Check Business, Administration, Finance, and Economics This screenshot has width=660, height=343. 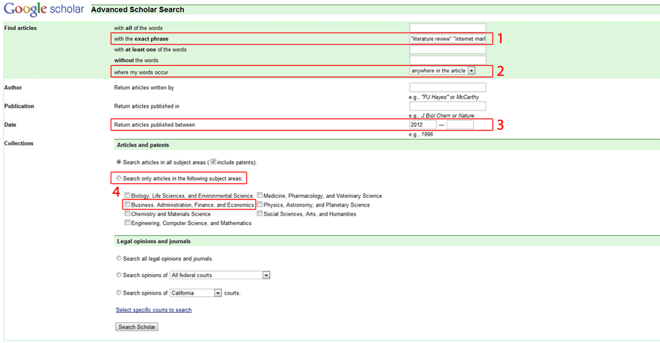tap(127, 204)
